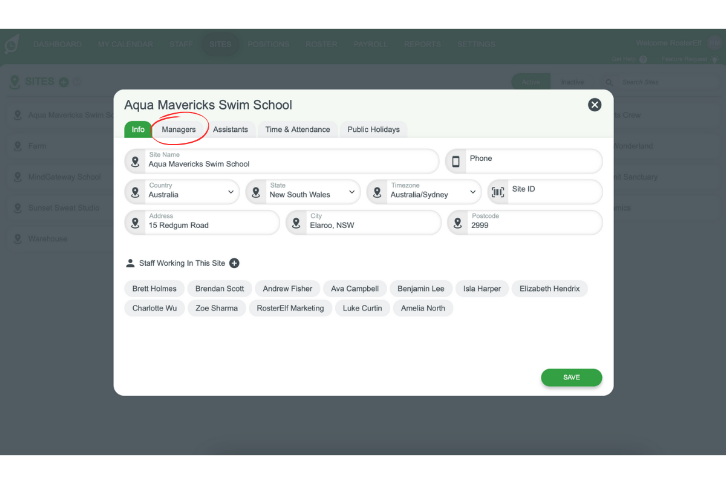Select the Brett Holmes staff chip
The height and width of the screenshot is (484, 726).
pos(154,289)
